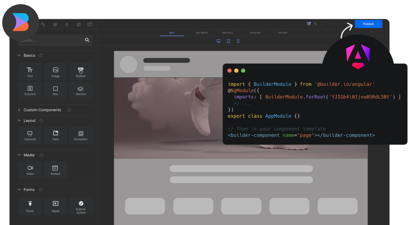Image resolution: width=410 pixels, height=225 pixels.
Task: Click the help icon beside Media
Action: pos(41,155)
